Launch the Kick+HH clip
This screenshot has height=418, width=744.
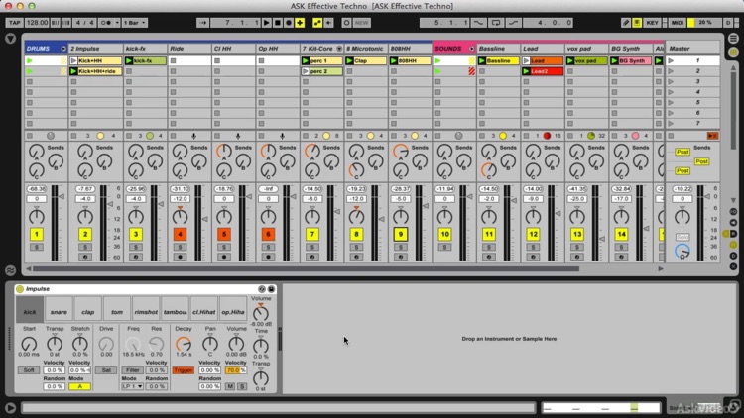tap(73, 61)
